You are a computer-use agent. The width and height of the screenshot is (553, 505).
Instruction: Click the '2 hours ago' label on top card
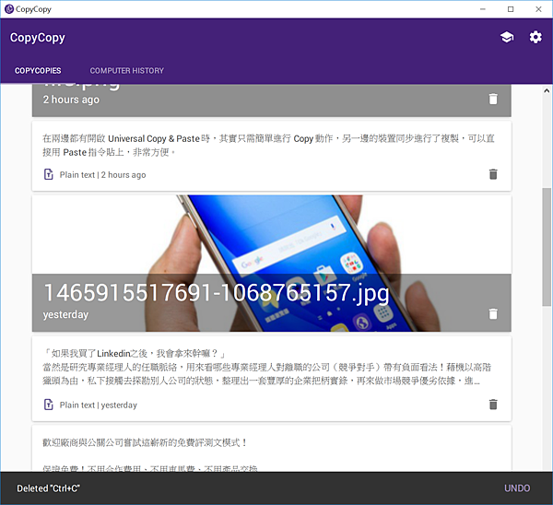pyautogui.click(x=71, y=100)
